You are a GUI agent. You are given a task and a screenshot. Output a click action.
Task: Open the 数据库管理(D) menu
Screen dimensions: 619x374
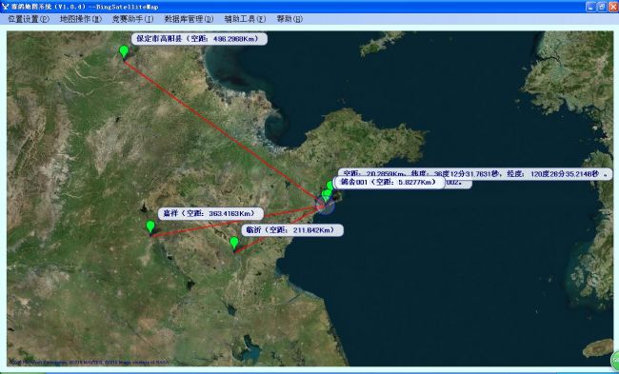[x=189, y=19]
